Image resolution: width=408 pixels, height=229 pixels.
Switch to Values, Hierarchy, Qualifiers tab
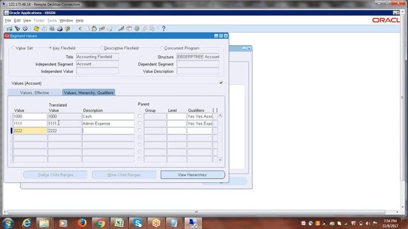(89, 93)
